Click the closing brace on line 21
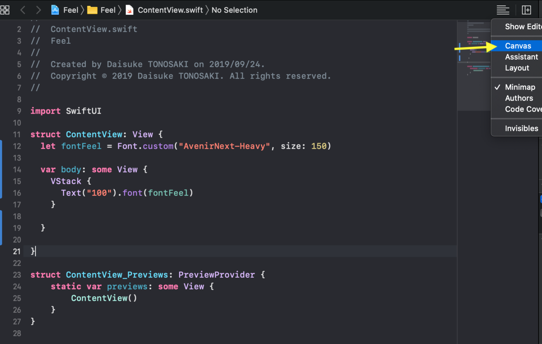542x344 pixels. tap(33, 251)
